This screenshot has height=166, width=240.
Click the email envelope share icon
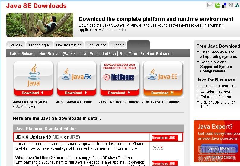click(210, 5)
